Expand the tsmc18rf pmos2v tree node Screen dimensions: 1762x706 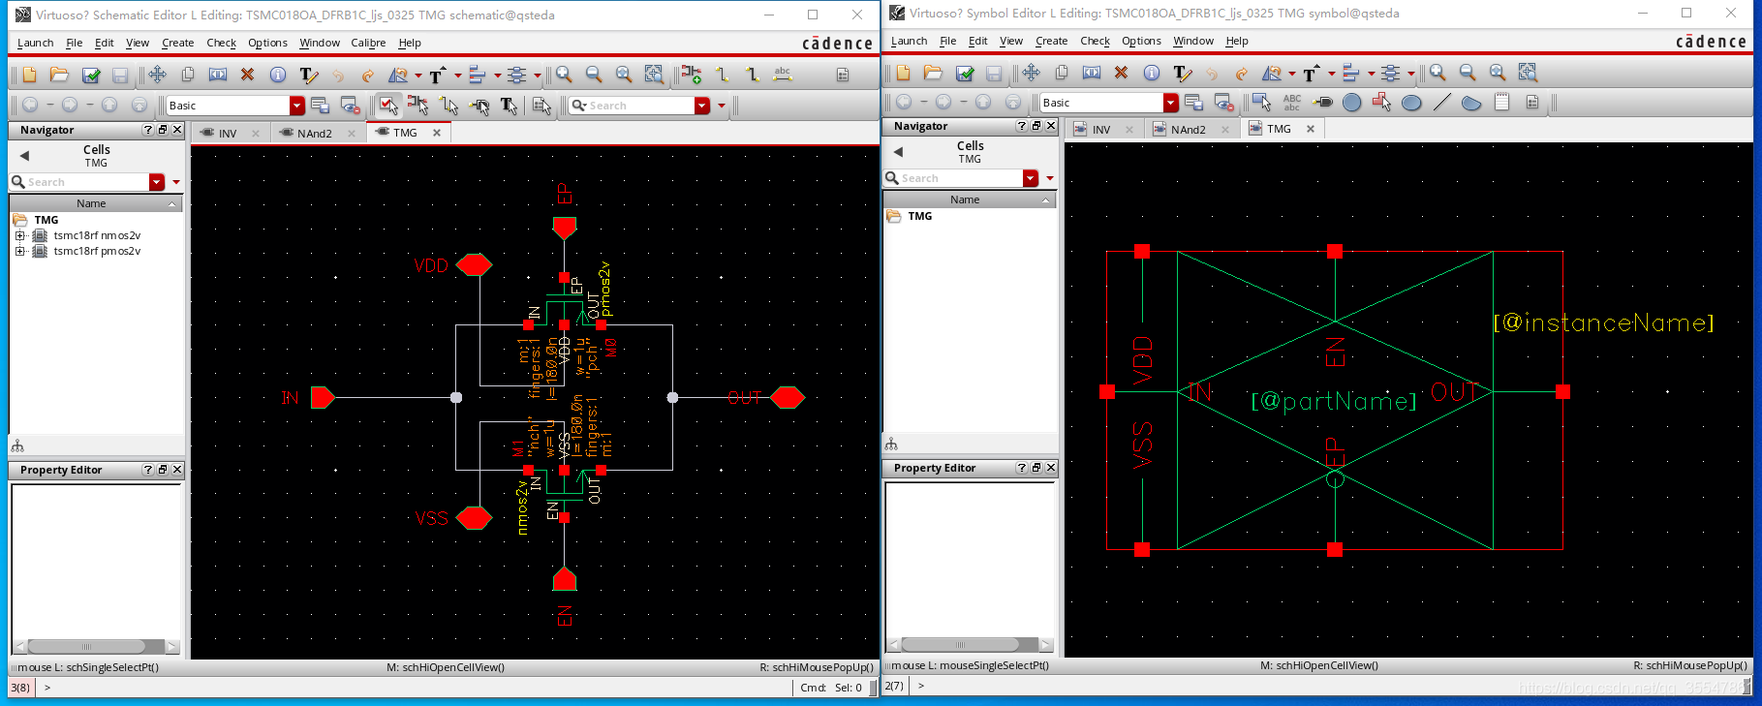19,251
